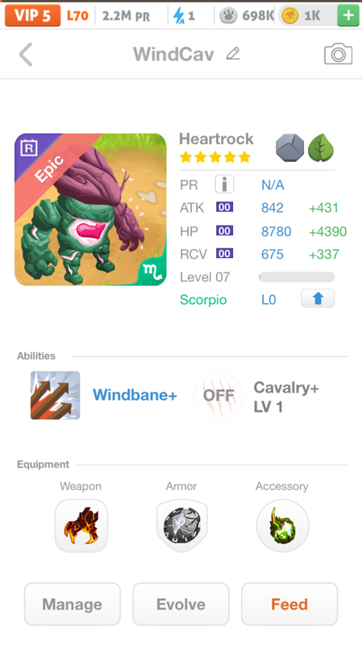The image size is (362, 645).
Task: Click the Evolve button
Action: [181, 604]
